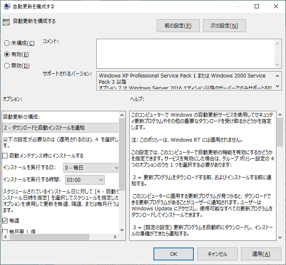Click 次の設定(N) button
The image size is (286, 265).
(x=224, y=26)
